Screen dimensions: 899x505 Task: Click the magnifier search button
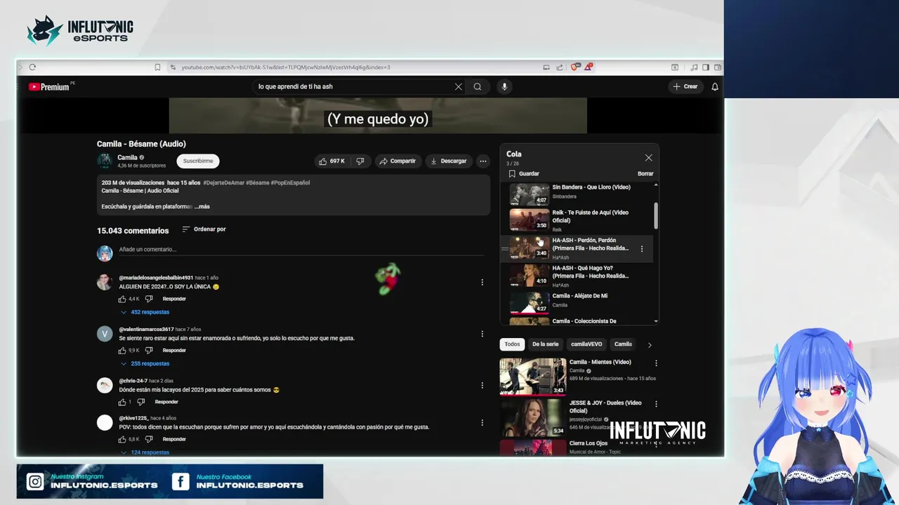point(478,87)
